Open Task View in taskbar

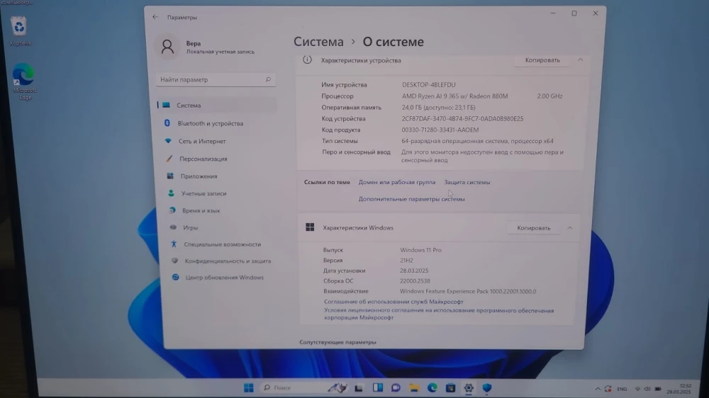359,387
